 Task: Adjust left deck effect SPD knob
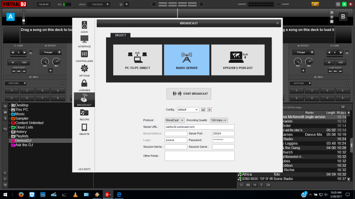point(56,61)
